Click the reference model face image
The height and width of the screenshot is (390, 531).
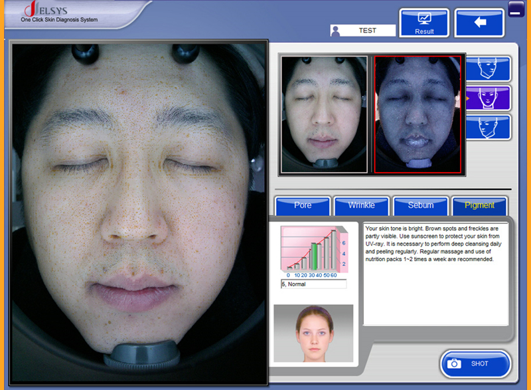pos(313,334)
